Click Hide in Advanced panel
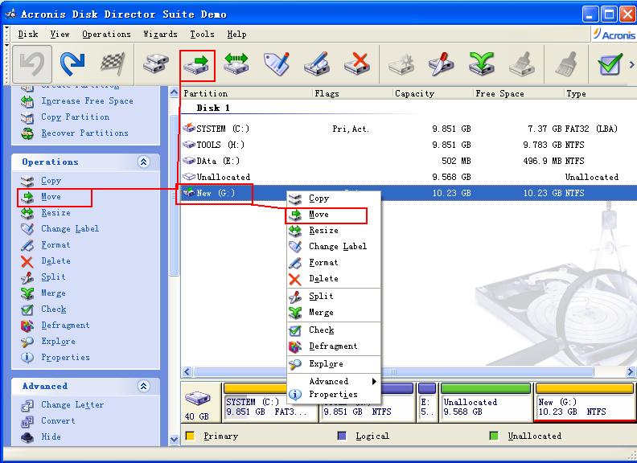Image resolution: width=637 pixels, height=463 pixels. coord(51,436)
